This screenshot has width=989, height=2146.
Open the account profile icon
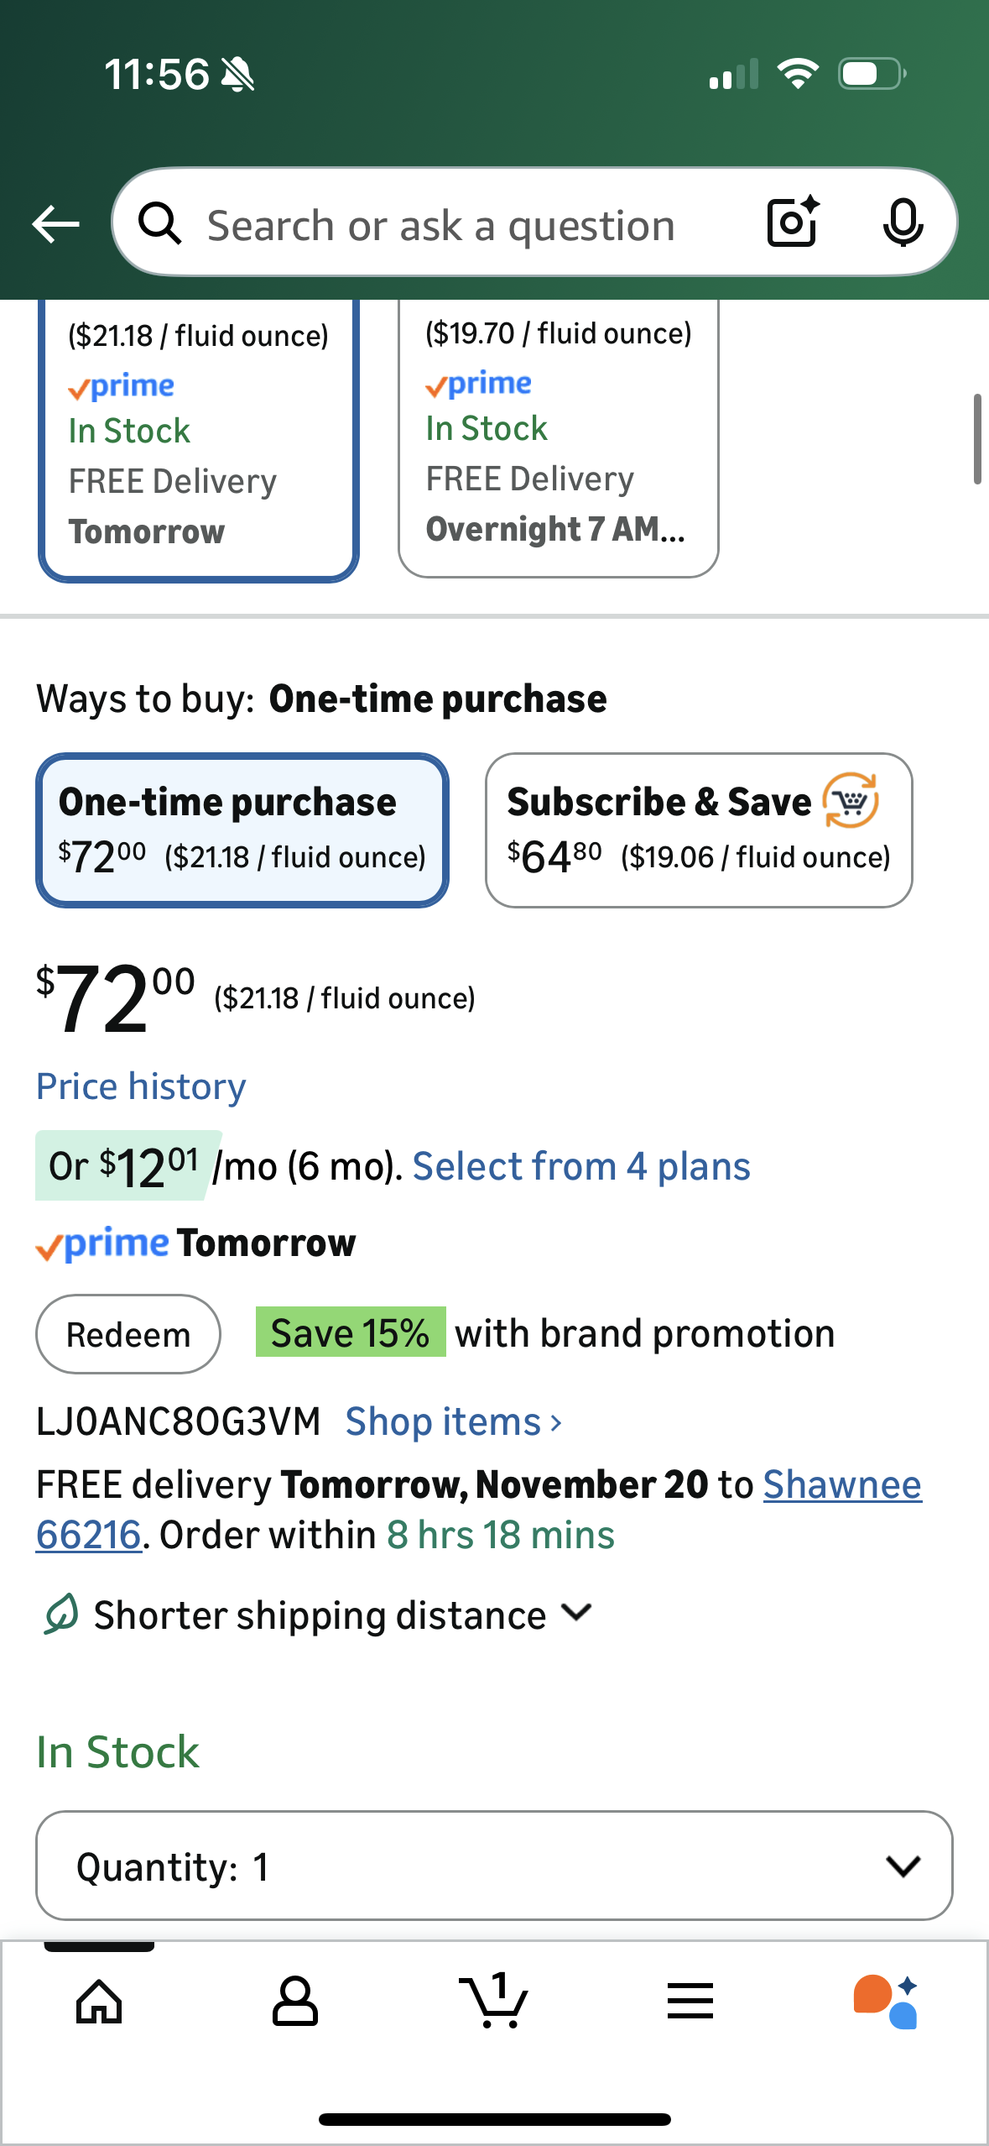coord(295,2002)
